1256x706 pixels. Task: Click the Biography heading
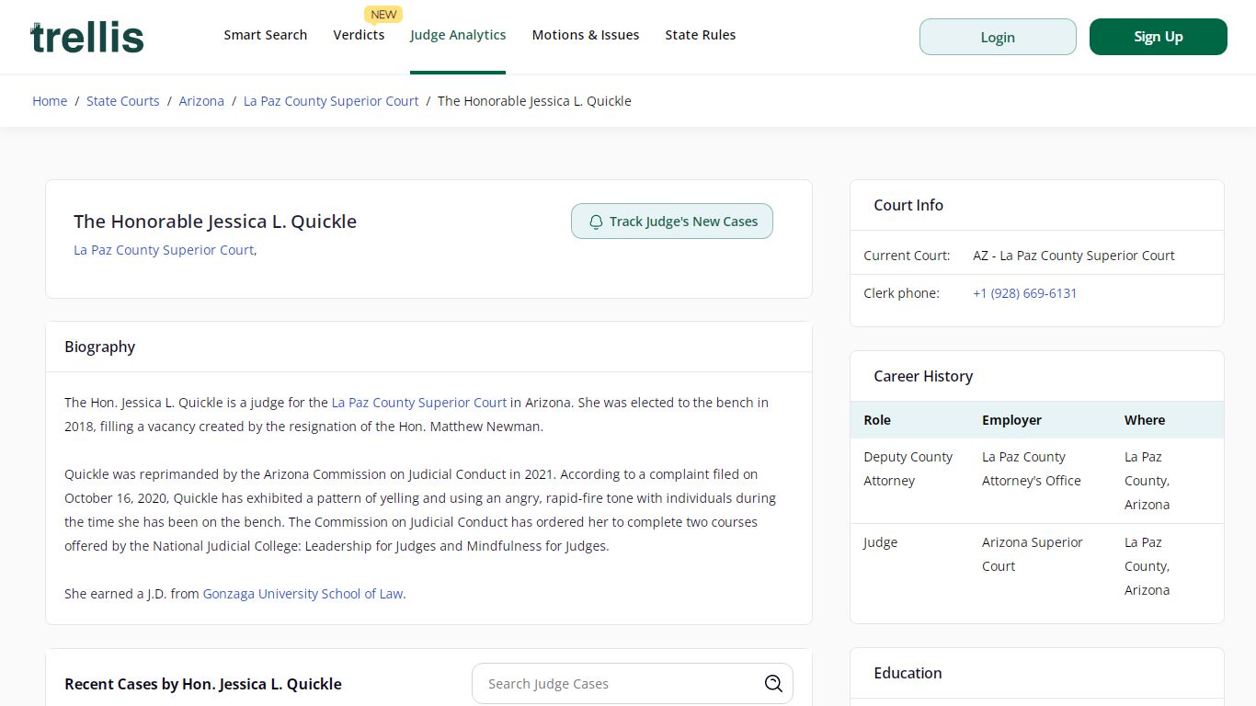(x=100, y=347)
